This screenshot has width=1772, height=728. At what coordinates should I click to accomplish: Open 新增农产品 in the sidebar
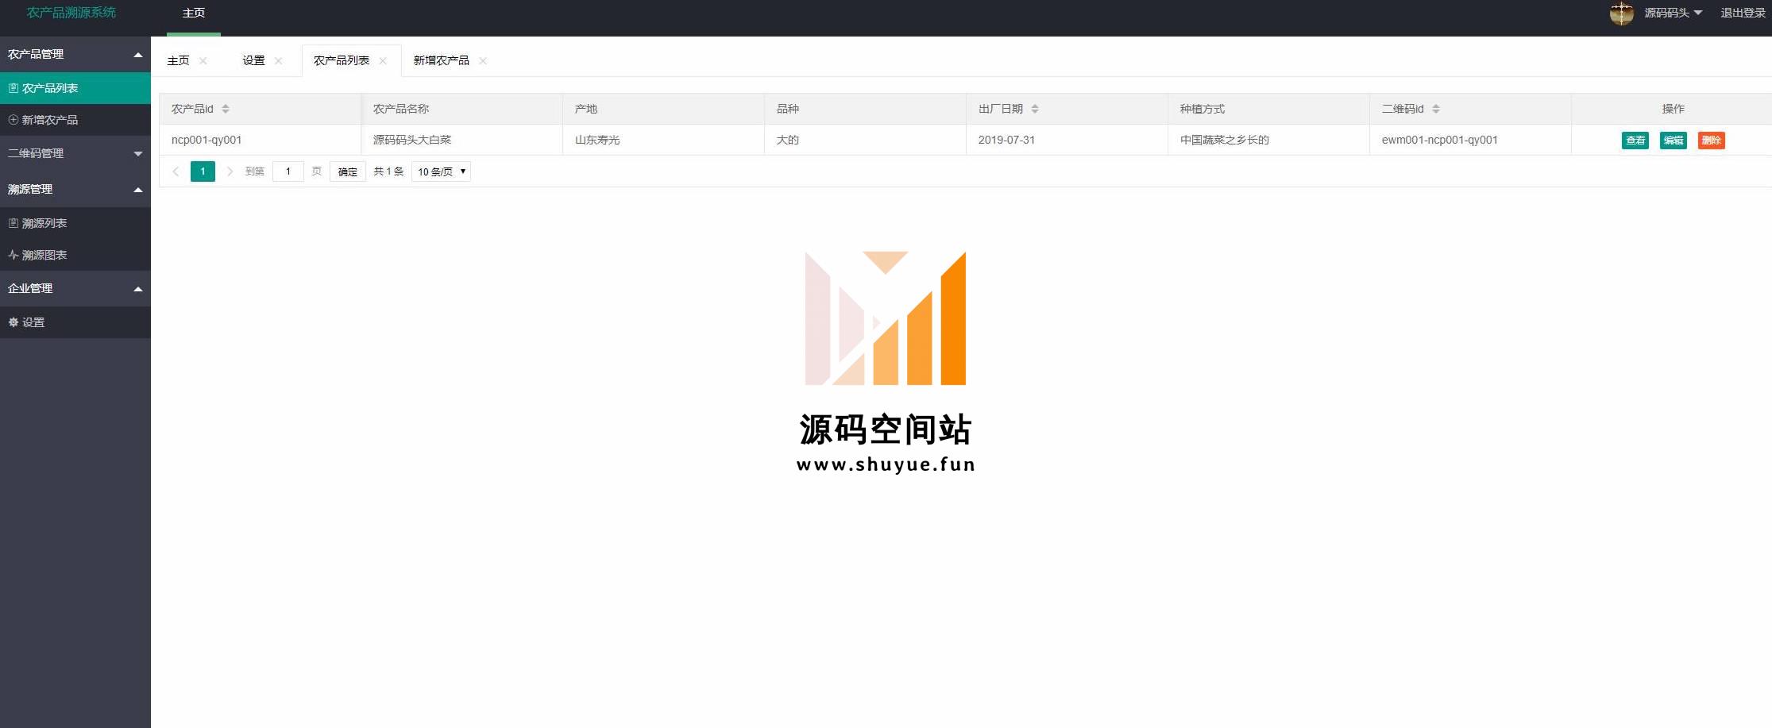(75, 120)
